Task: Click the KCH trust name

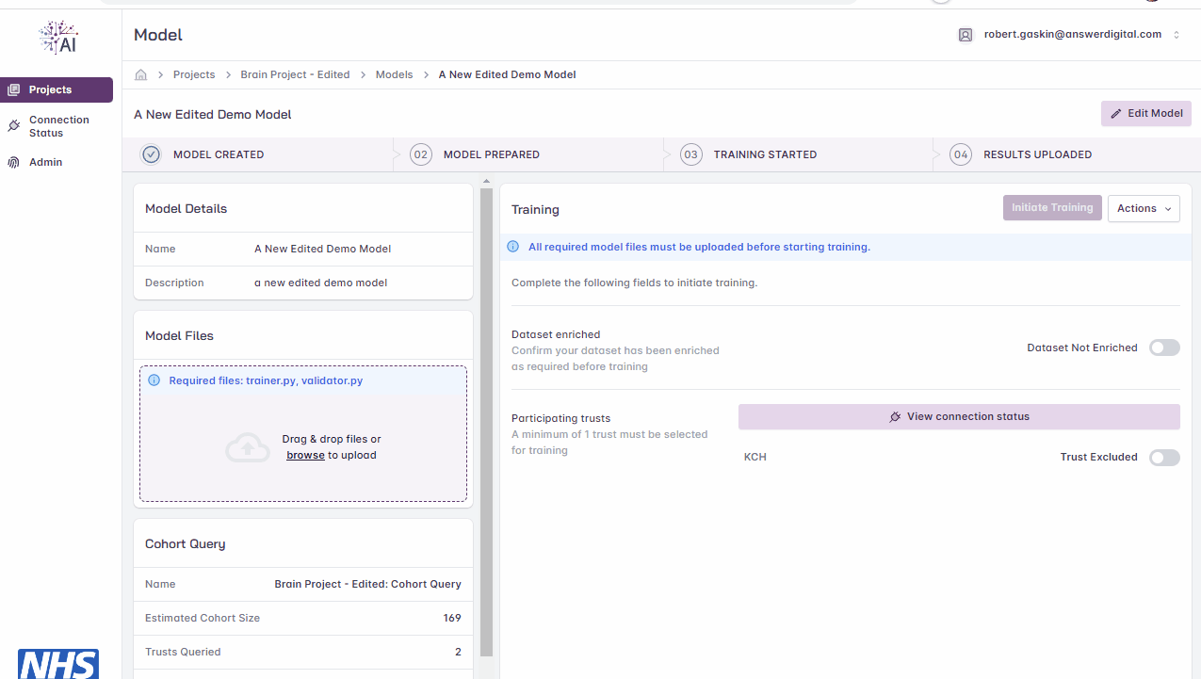Action: pyautogui.click(x=755, y=458)
